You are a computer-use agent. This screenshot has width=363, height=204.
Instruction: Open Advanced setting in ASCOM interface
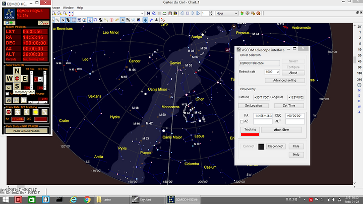284,81
